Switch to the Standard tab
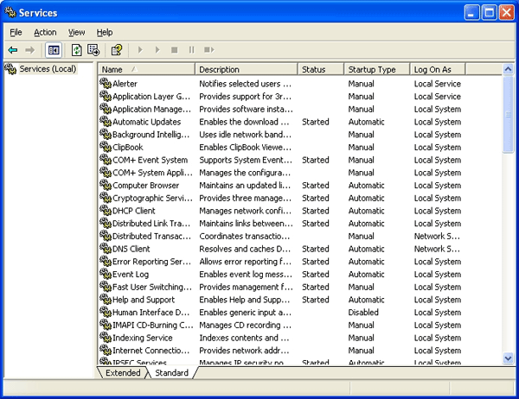The image size is (519, 399). tap(171, 373)
